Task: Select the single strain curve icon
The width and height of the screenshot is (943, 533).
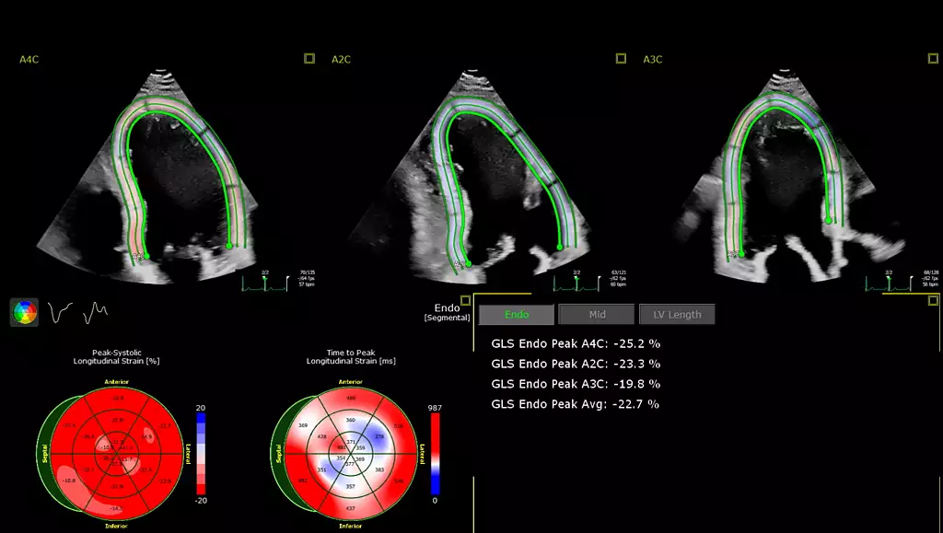Action: click(60, 312)
